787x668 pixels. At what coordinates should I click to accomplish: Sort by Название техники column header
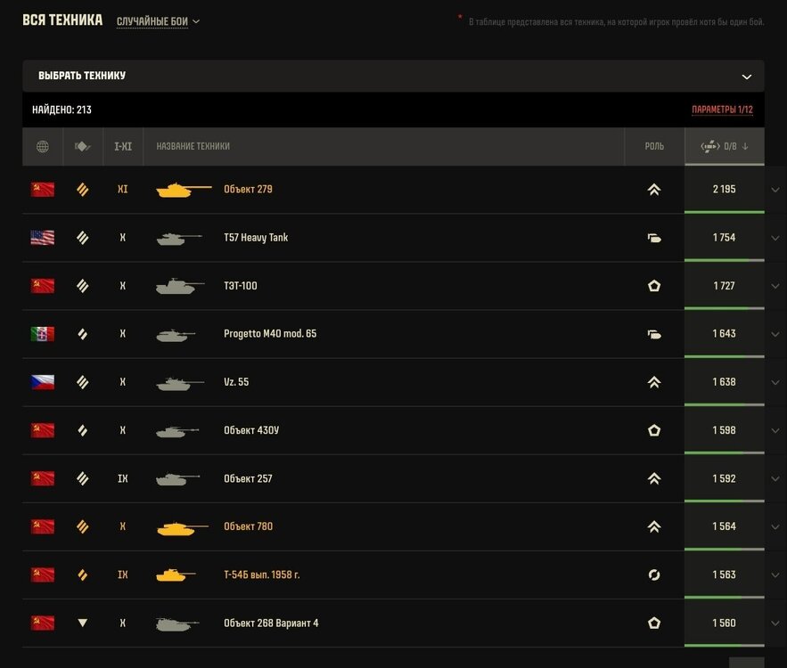(193, 146)
